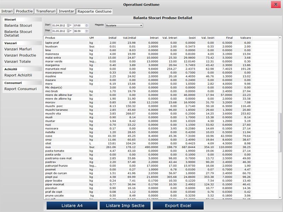Open the Raport Achizitii report

(18, 75)
